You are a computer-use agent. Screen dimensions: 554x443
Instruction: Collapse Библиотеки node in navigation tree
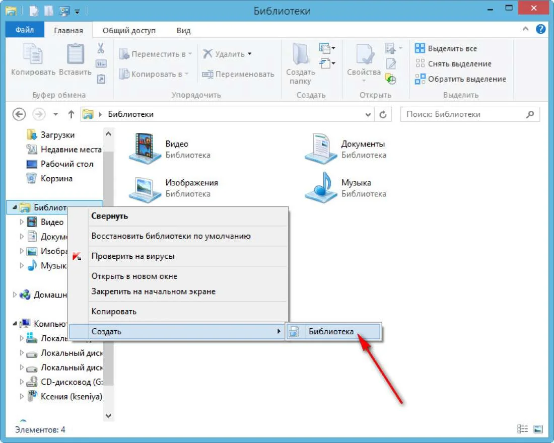point(15,207)
